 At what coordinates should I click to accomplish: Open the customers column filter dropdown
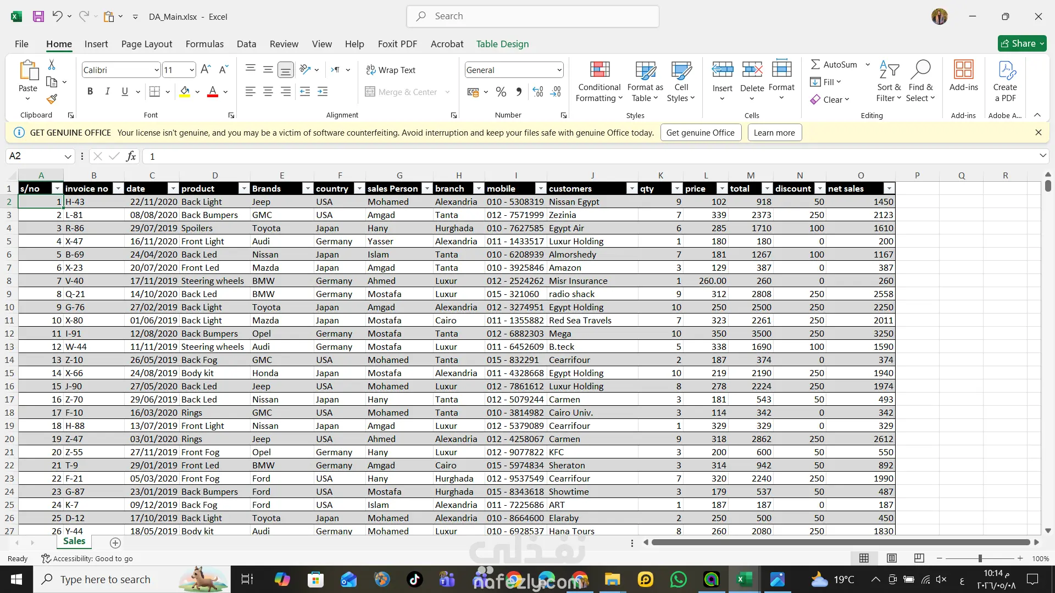[x=632, y=188]
